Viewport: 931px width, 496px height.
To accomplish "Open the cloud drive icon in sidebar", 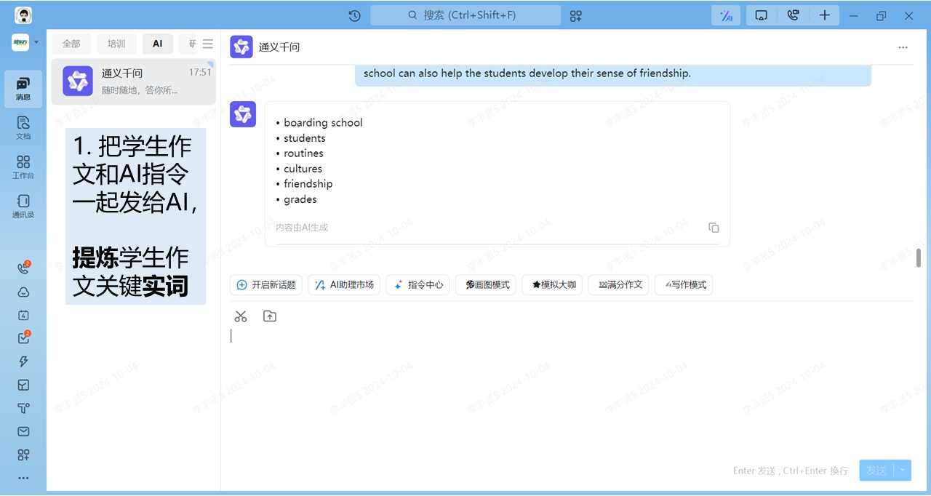I will 23,292.
